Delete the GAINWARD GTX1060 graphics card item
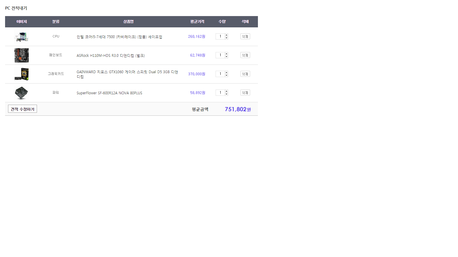 [245, 74]
